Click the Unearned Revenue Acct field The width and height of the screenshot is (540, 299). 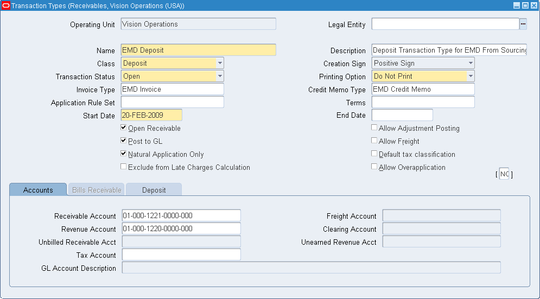pos(442,242)
